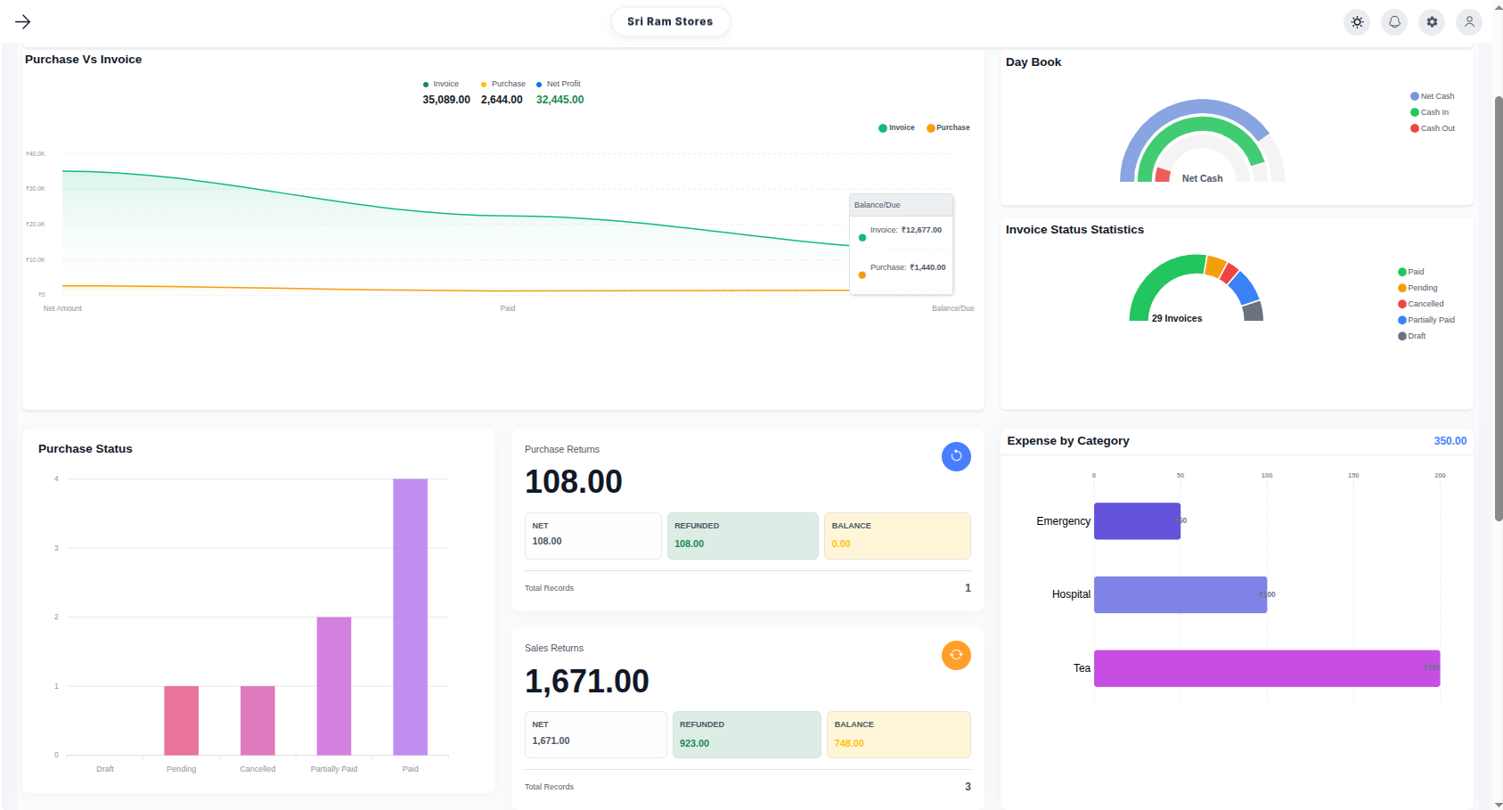The width and height of the screenshot is (1503, 810).
Task: Click the Emergency expense bar
Action: [x=1136, y=520]
